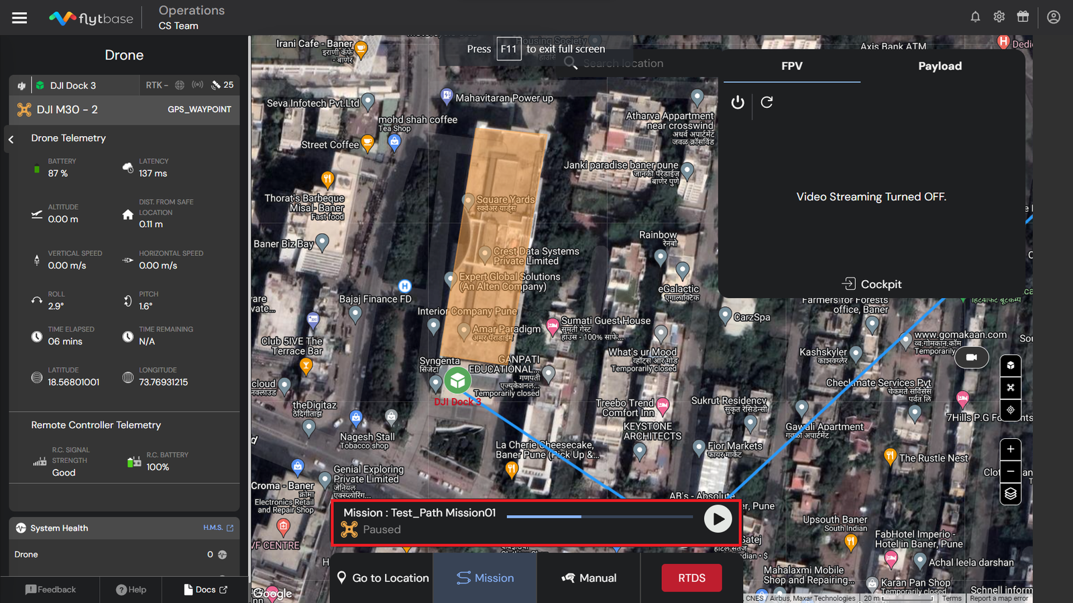Image resolution: width=1073 pixels, height=603 pixels.
Task: Open the Feedback form
Action: point(50,590)
